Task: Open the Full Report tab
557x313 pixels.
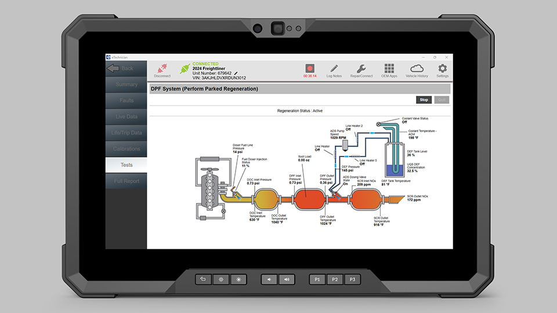Action: (x=126, y=181)
